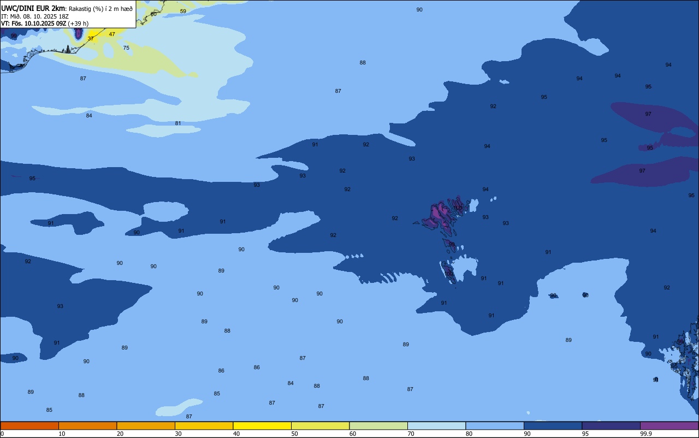Screen dimensions: 699x438
Task: Click the "VT: Fös. 10.10.2025 09Z (+39 h)" line
Action: pos(45,23)
